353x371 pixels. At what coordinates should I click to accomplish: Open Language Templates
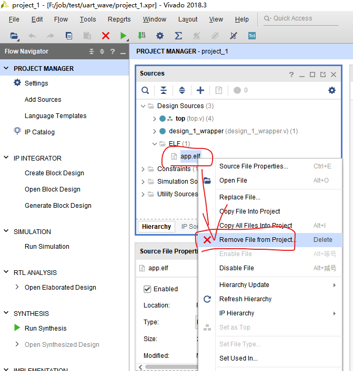pos(56,115)
